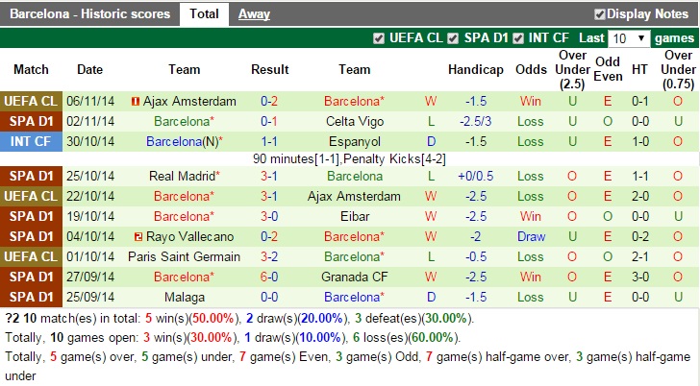Click SPA D1 badge on 02/11/14 row

pyautogui.click(x=31, y=121)
